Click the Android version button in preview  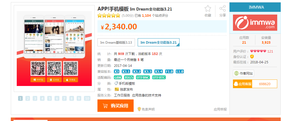[x=54, y=80]
